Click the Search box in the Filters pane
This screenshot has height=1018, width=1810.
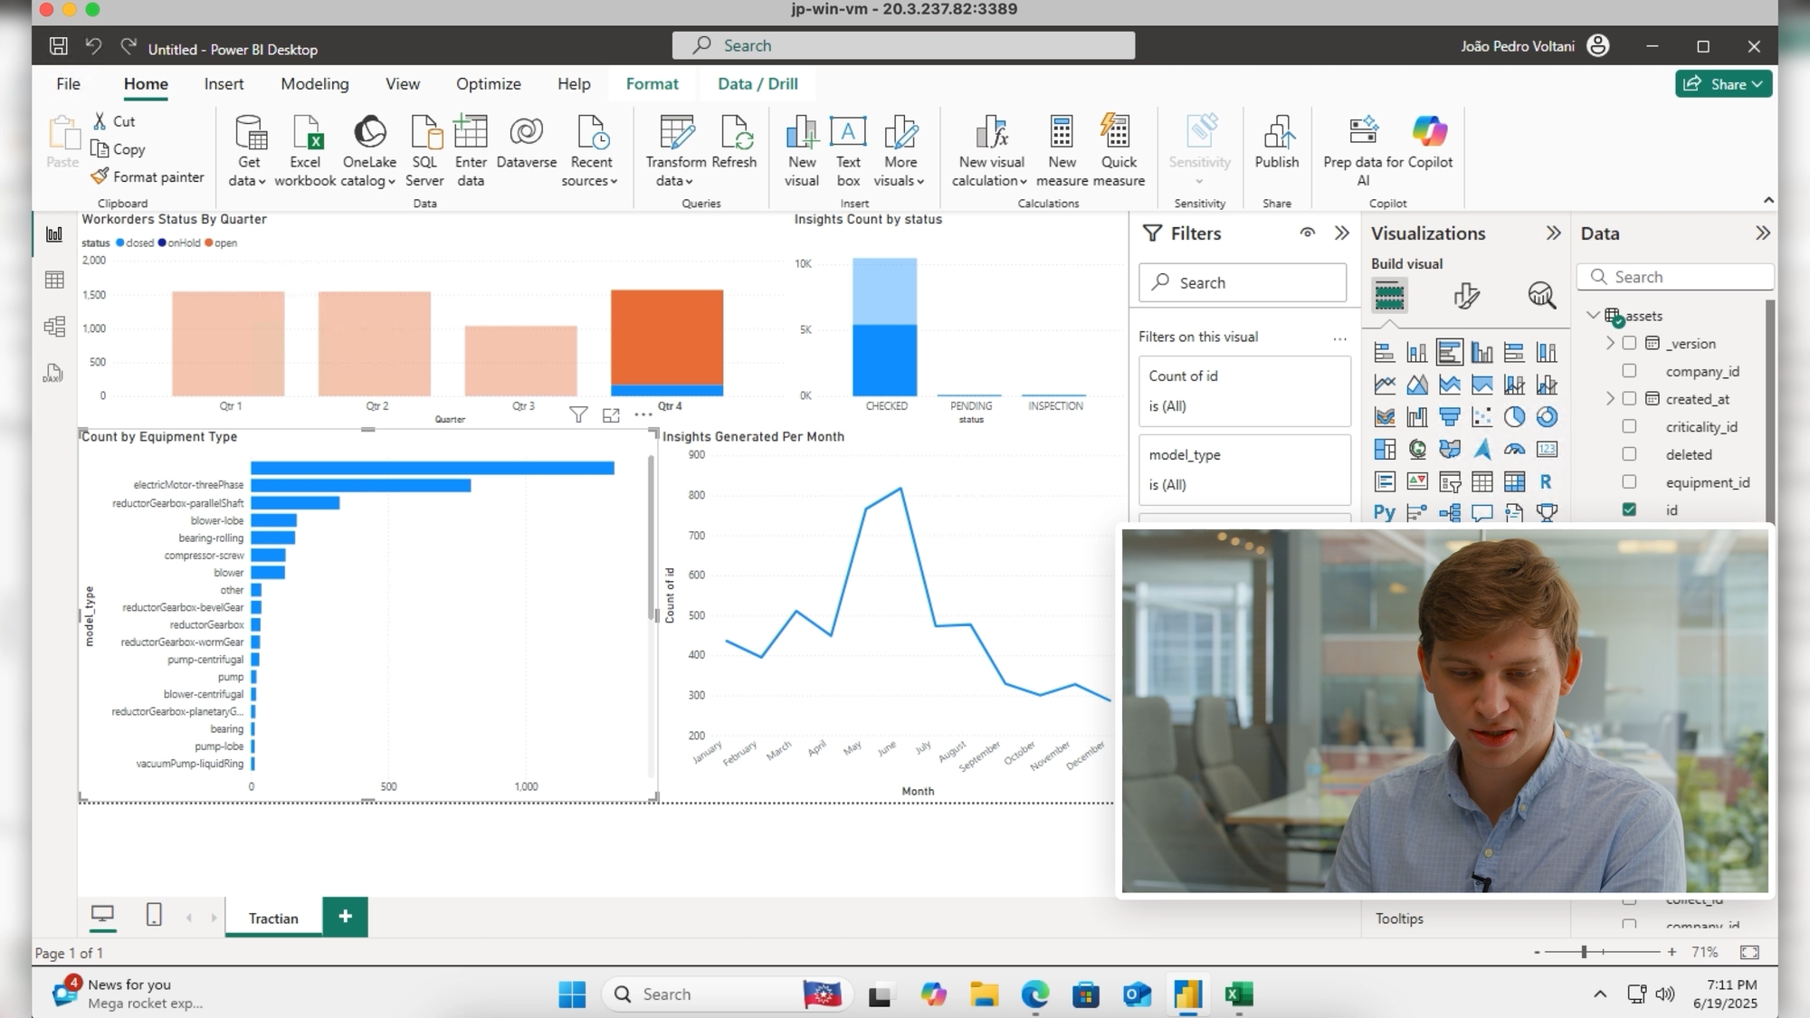point(1243,281)
